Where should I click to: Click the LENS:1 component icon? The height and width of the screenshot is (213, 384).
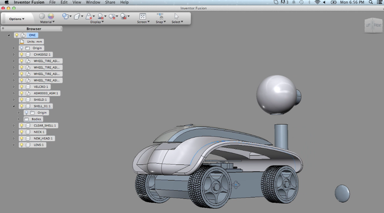(x=28, y=145)
